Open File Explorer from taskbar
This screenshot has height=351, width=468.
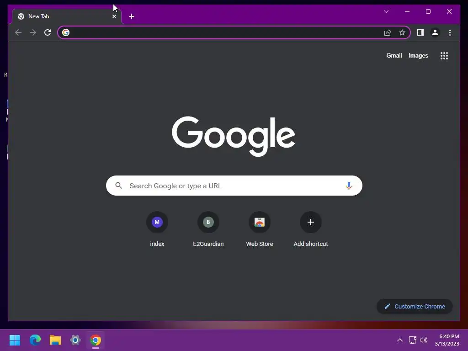pos(55,340)
